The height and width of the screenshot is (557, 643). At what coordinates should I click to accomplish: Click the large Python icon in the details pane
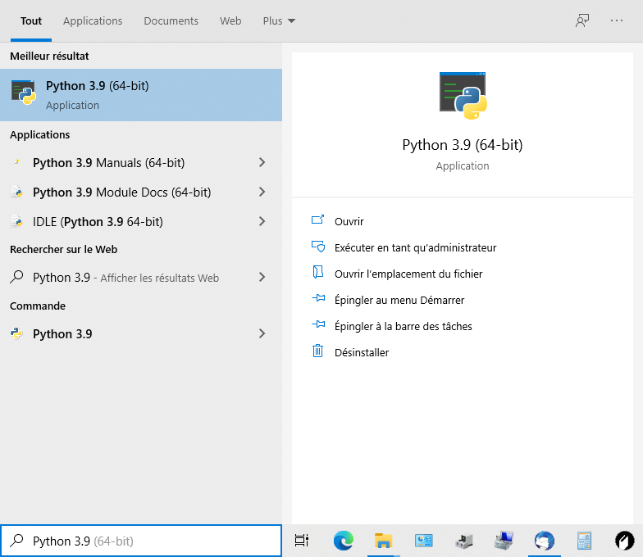[x=463, y=95]
